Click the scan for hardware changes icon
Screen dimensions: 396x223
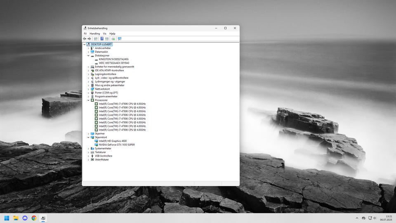(113, 39)
